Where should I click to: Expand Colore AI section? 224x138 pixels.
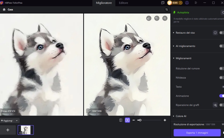click(174, 116)
